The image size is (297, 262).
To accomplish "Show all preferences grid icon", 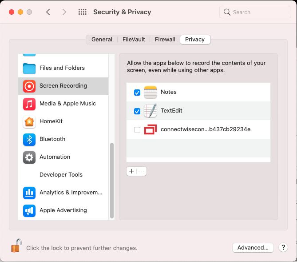I will (x=82, y=12).
